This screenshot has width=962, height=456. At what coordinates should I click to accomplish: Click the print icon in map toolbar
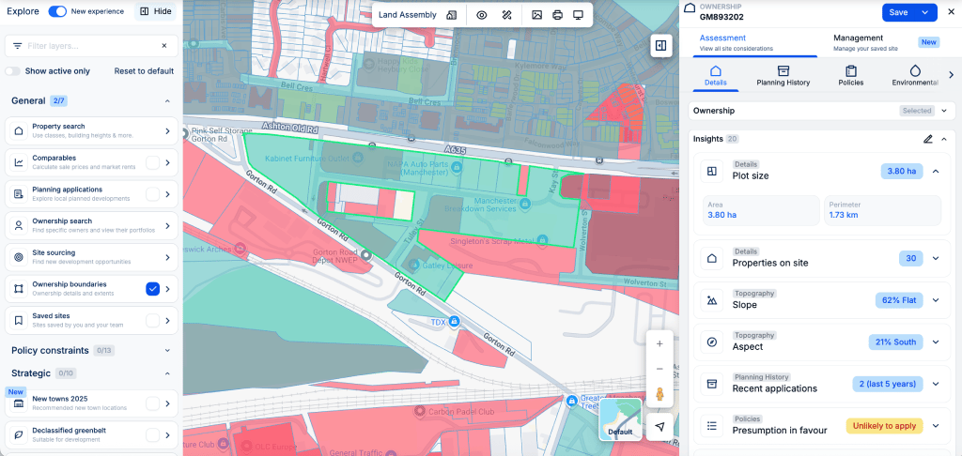click(557, 15)
